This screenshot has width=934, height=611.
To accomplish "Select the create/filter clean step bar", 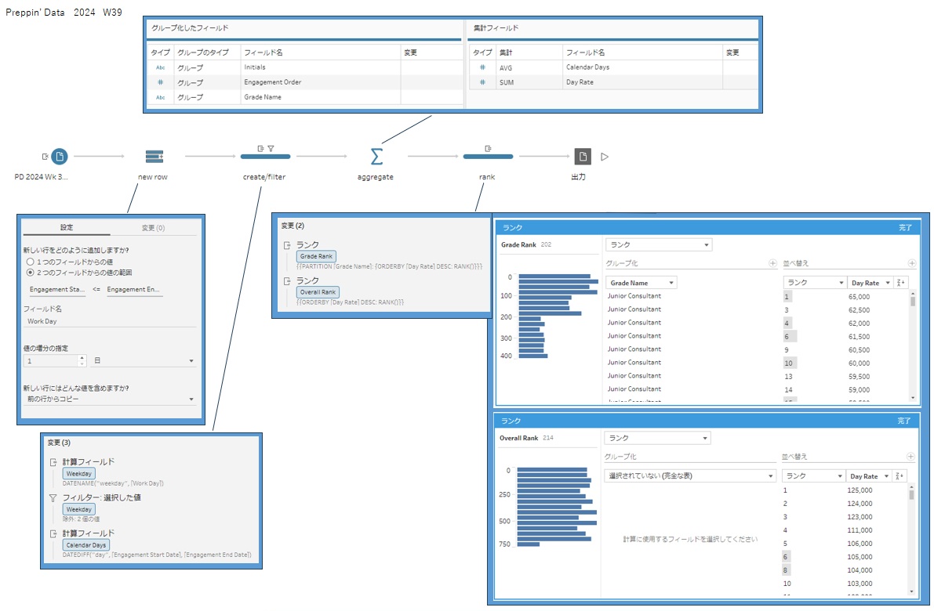I will pos(266,157).
